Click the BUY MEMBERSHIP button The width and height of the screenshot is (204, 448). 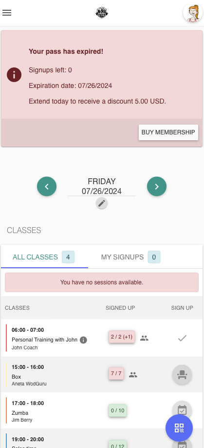tap(168, 132)
